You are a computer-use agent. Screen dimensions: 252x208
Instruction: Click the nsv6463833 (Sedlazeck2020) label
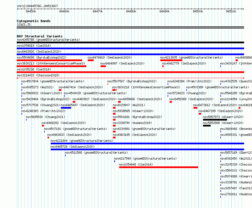[x=69, y=135]
